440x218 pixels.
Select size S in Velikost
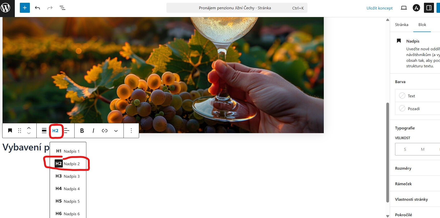(x=405, y=149)
